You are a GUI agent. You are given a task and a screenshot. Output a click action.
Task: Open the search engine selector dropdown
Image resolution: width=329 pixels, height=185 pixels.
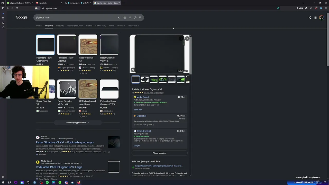38,8
